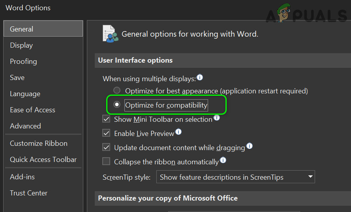Open the ScreenTip style dropdown

(235, 177)
